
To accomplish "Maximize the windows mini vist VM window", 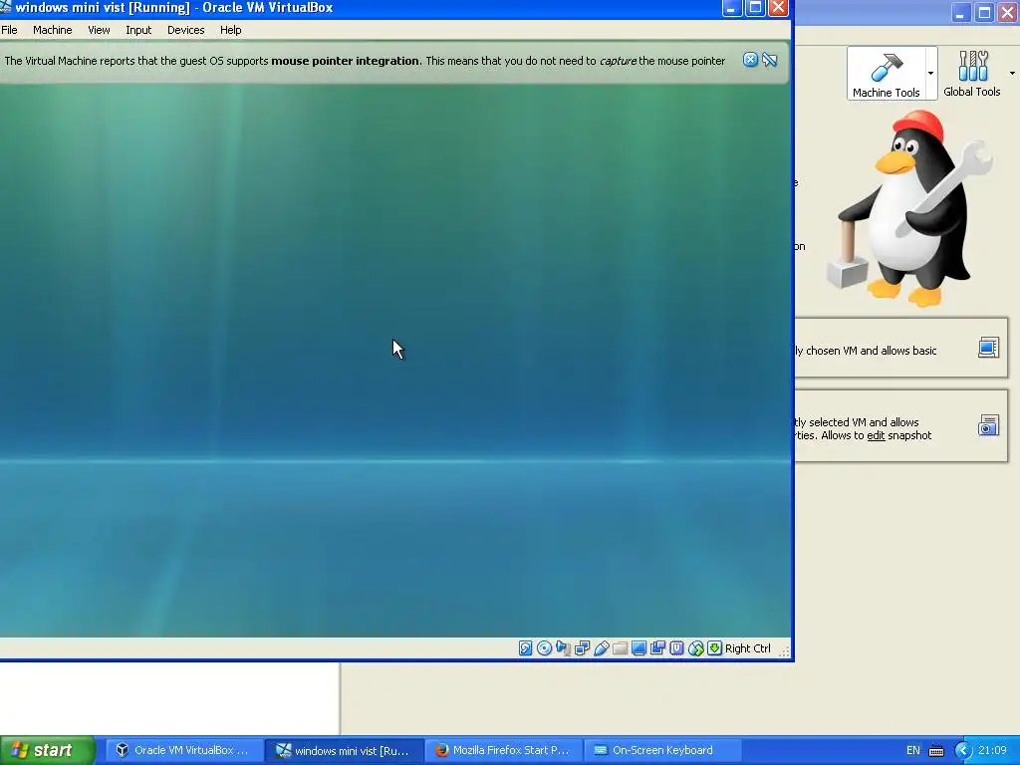I will 755,8.
